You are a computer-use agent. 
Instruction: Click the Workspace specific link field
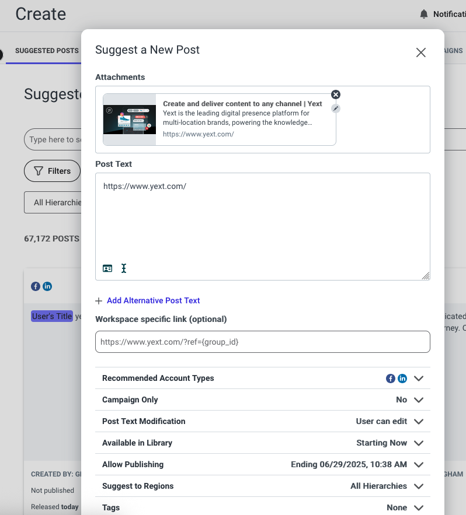point(262,342)
